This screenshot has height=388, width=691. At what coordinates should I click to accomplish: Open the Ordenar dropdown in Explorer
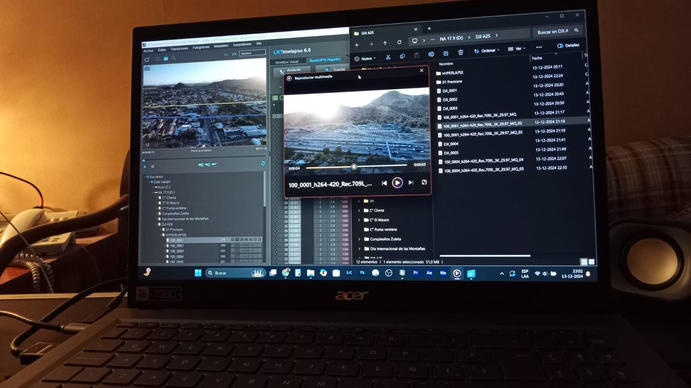click(487, 51)
